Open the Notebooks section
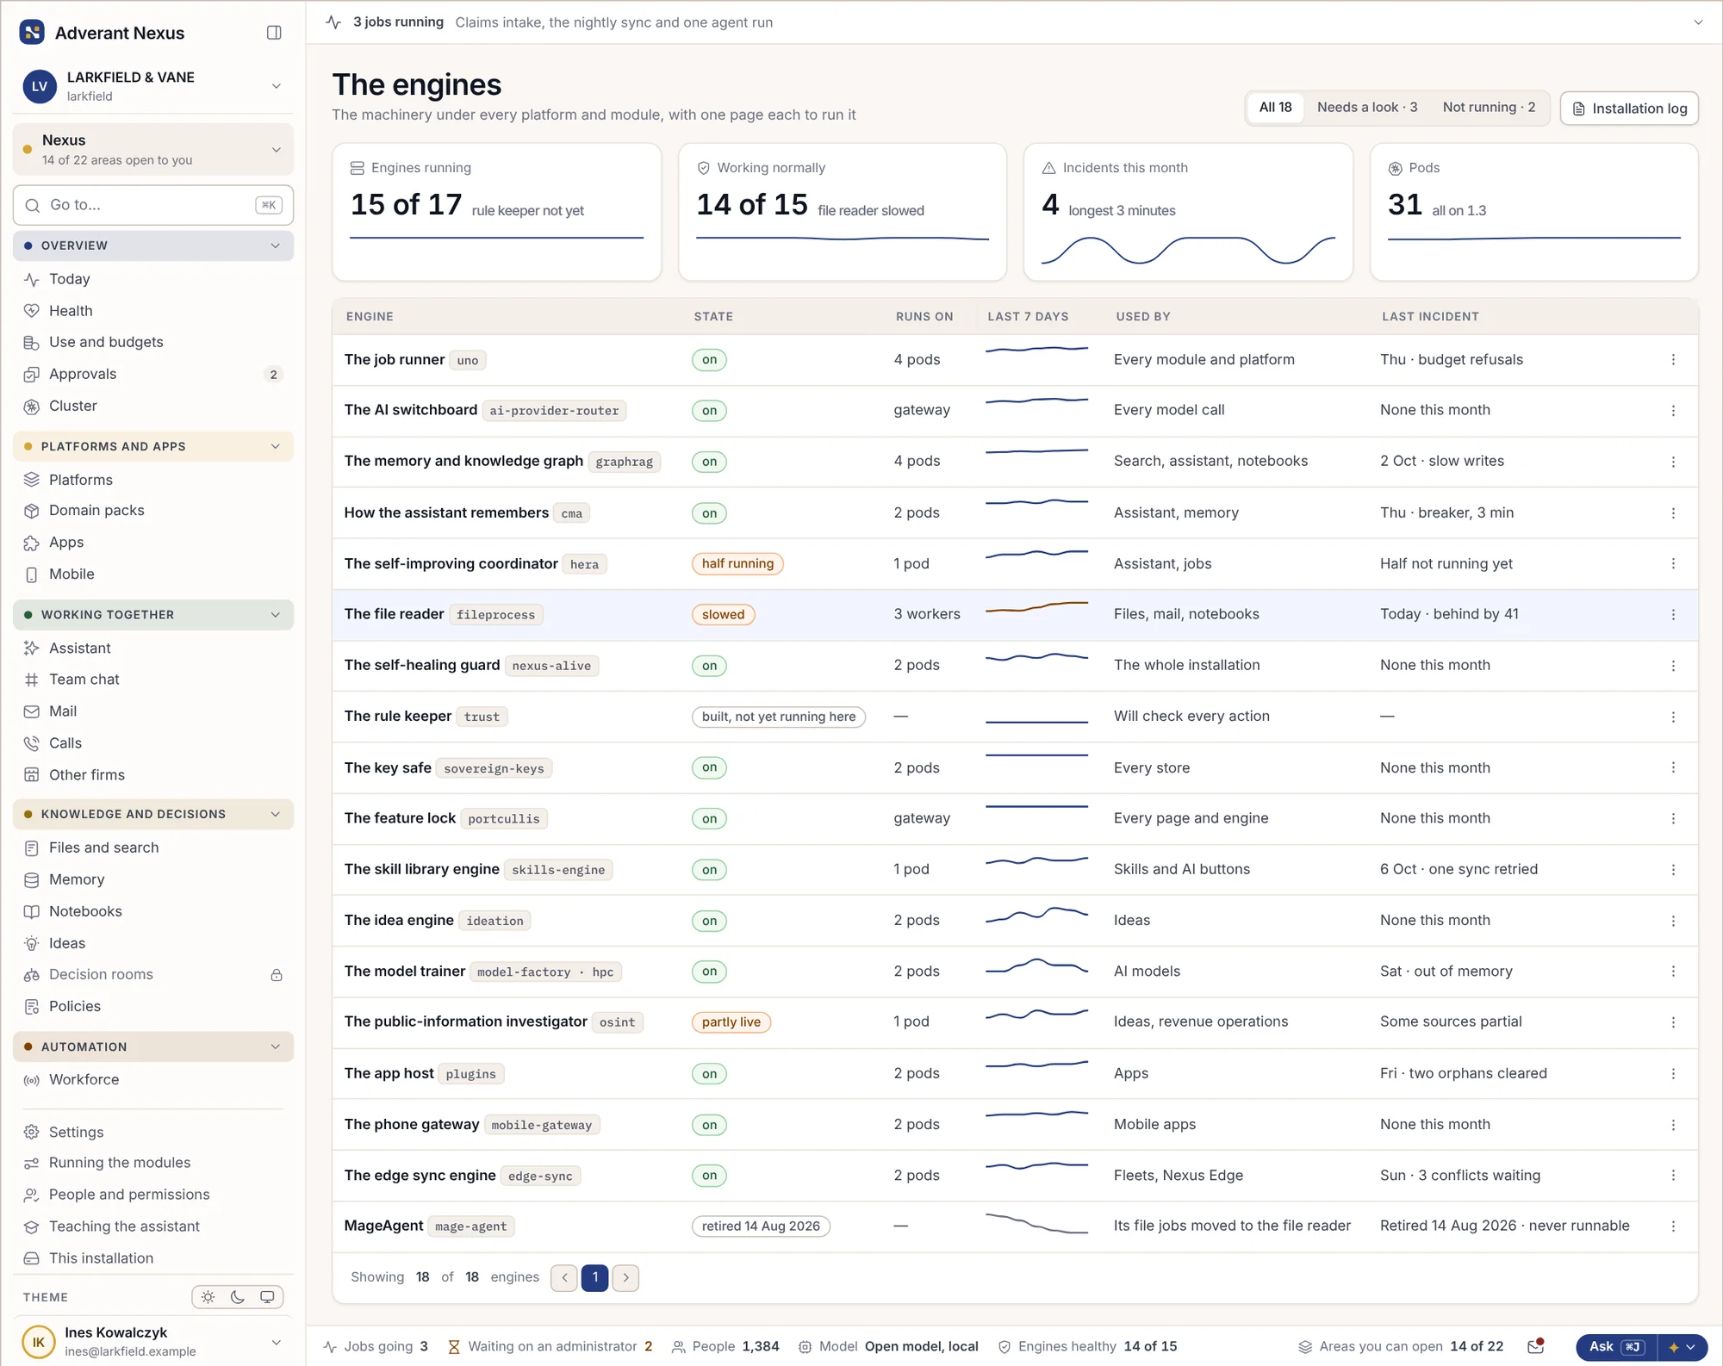 coord(153,911)
